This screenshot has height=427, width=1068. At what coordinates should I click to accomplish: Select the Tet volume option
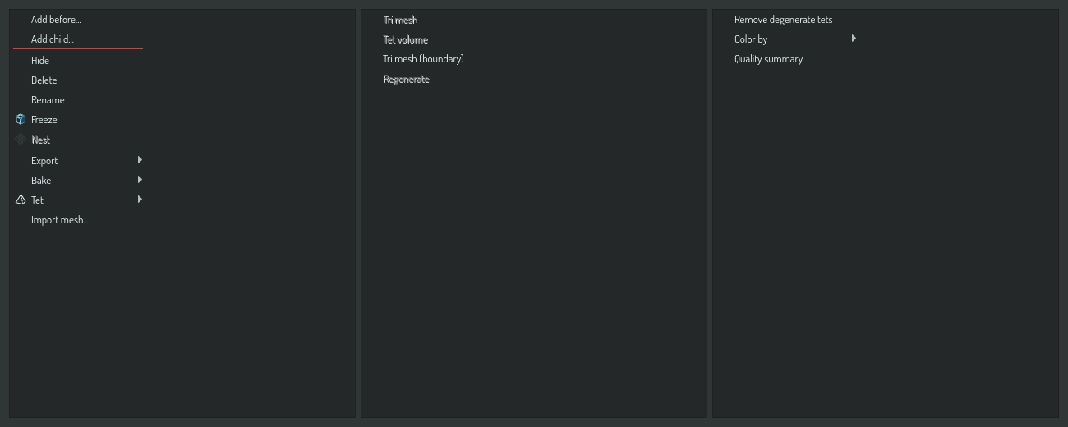(405, 39)
